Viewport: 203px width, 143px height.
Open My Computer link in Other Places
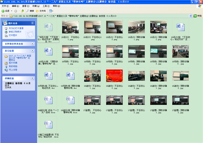[13, 66]
